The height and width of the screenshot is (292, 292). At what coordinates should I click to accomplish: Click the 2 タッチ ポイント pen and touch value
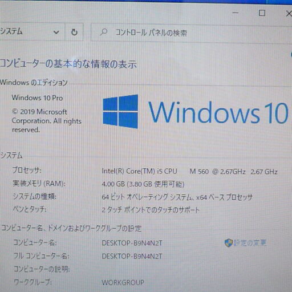pos(151,210)
